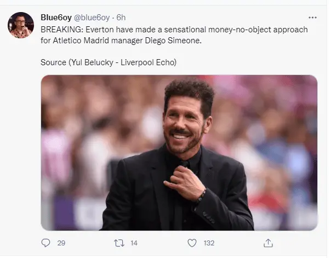Retweet this post using the retweet icon
This screenshot has height=258, width=331.
click(x=119, y=243)
